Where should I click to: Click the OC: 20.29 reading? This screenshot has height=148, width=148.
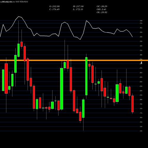pos(102,7)
